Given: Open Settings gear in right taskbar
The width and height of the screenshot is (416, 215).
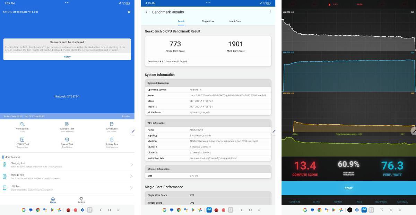Looking at the screenshot, I should point(357,210).
